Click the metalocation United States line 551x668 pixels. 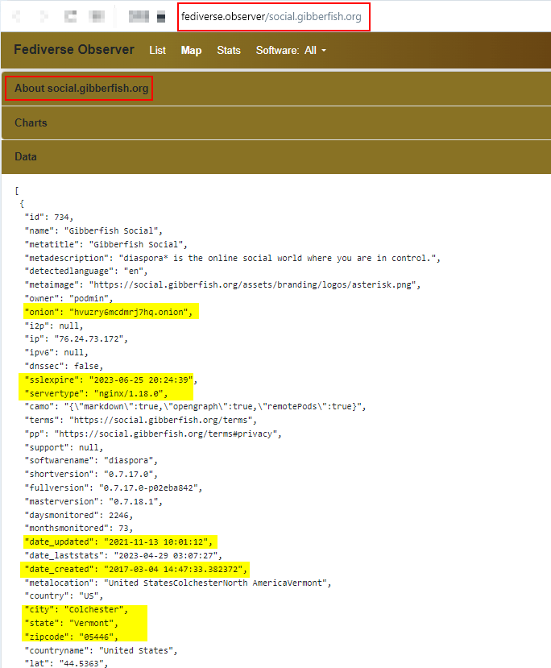178,583
